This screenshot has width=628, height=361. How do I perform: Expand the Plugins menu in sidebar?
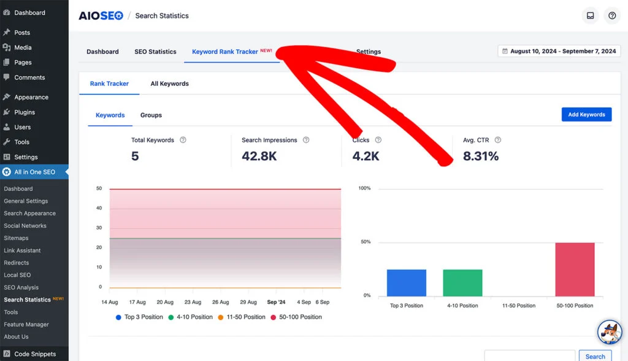click(x=25, y=112)
